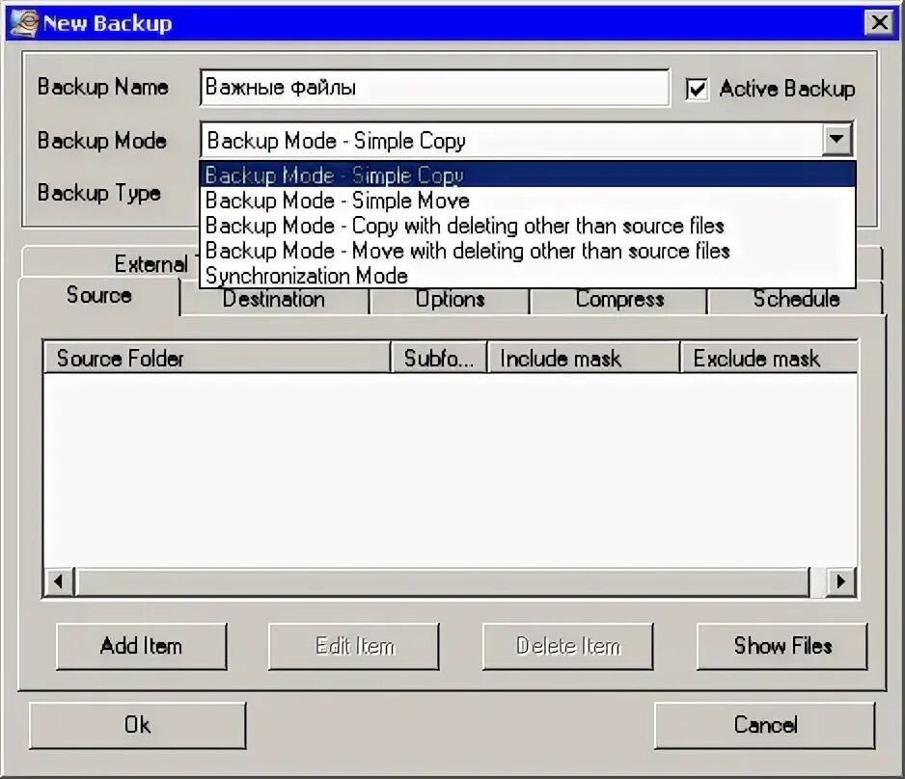Viewport: 905px width, 779px height.
Task: Click the Backup Type label text
Action: (98, 193)
